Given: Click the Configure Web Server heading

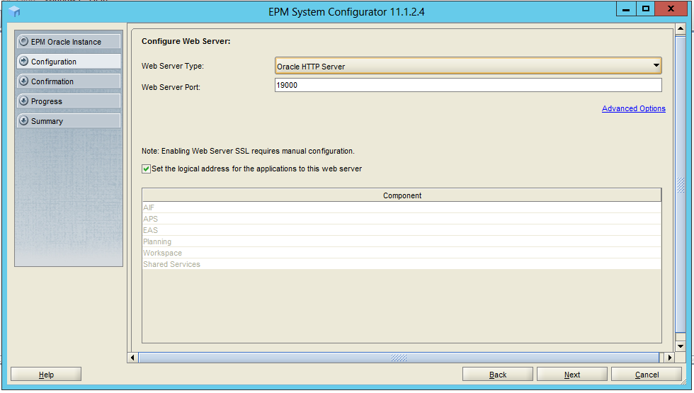Looking at the screenshot, I should point(186,41).
